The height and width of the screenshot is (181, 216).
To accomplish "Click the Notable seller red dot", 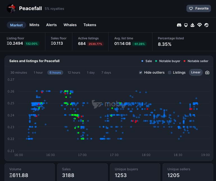I will [x=184, y=61].
